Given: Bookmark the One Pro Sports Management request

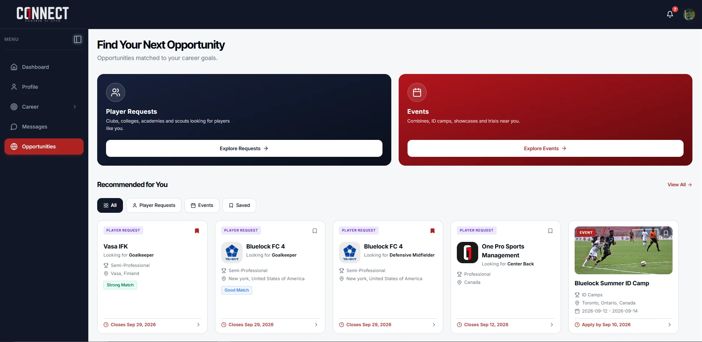Looking at the screenshot, I should (x=550, y=231).
